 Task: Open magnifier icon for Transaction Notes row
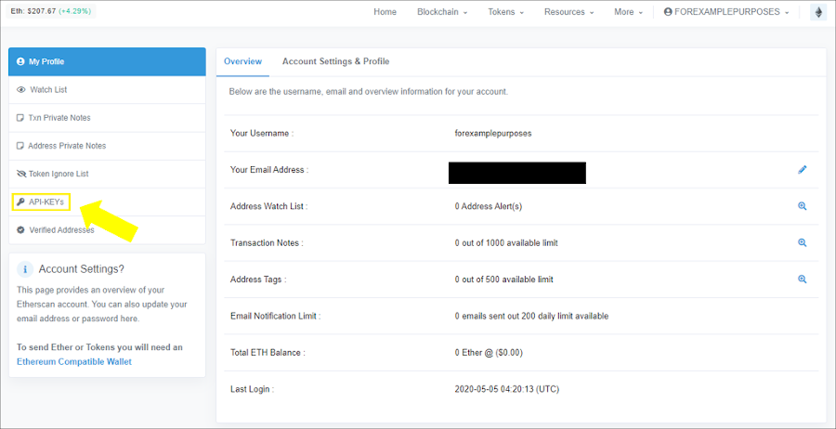(x=802, y=242)
